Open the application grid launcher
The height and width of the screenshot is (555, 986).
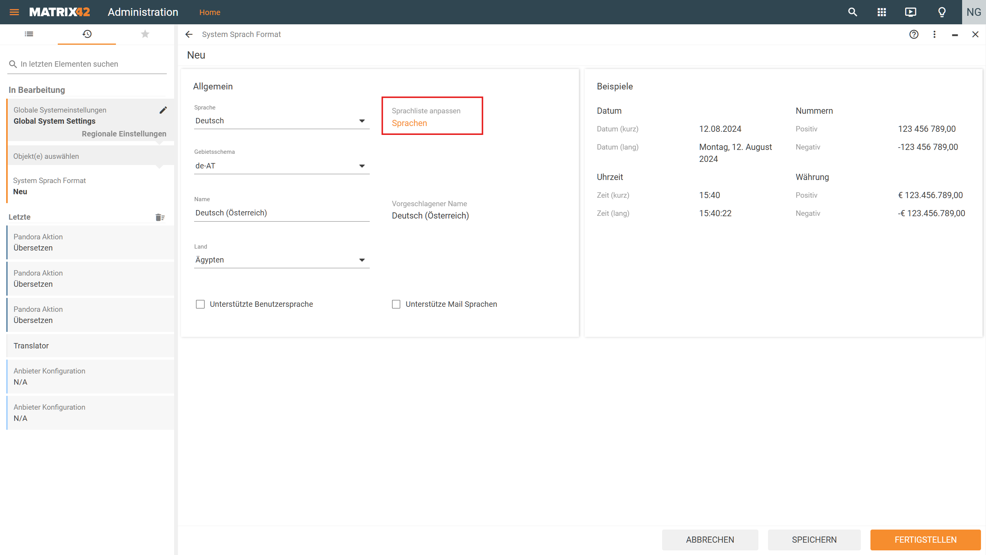pyautogui.click(x=882, y=12)
